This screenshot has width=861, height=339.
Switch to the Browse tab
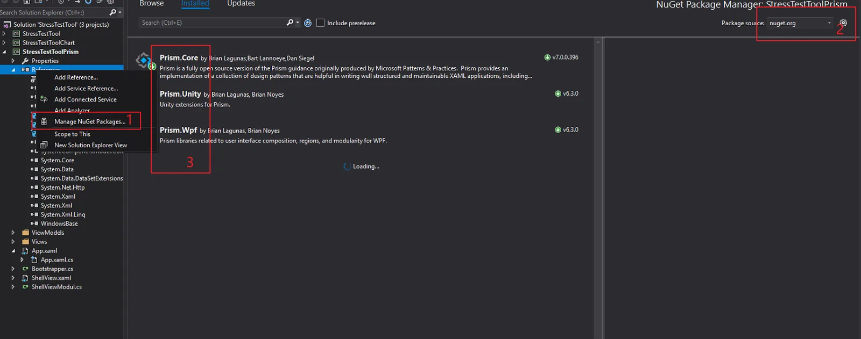pos(152,4)
